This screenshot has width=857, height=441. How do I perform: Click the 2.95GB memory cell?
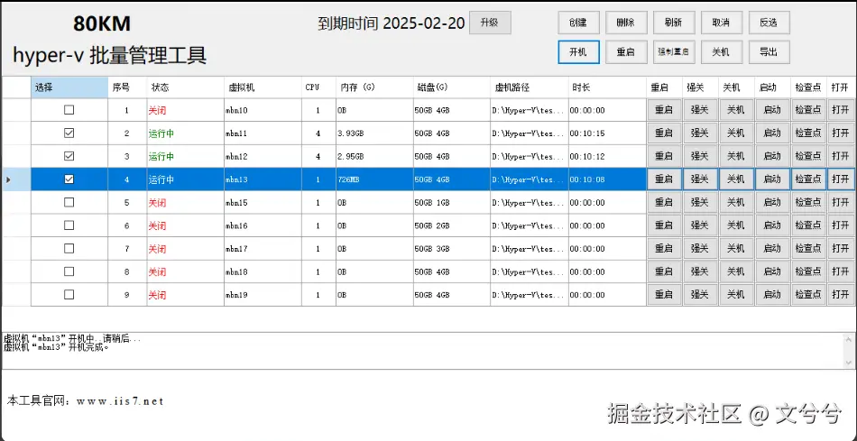coord(374,156)
